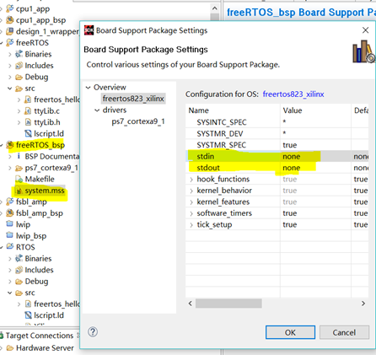Select ps7_cortexa9_1 under drivers in dialog

pos(138,121)
